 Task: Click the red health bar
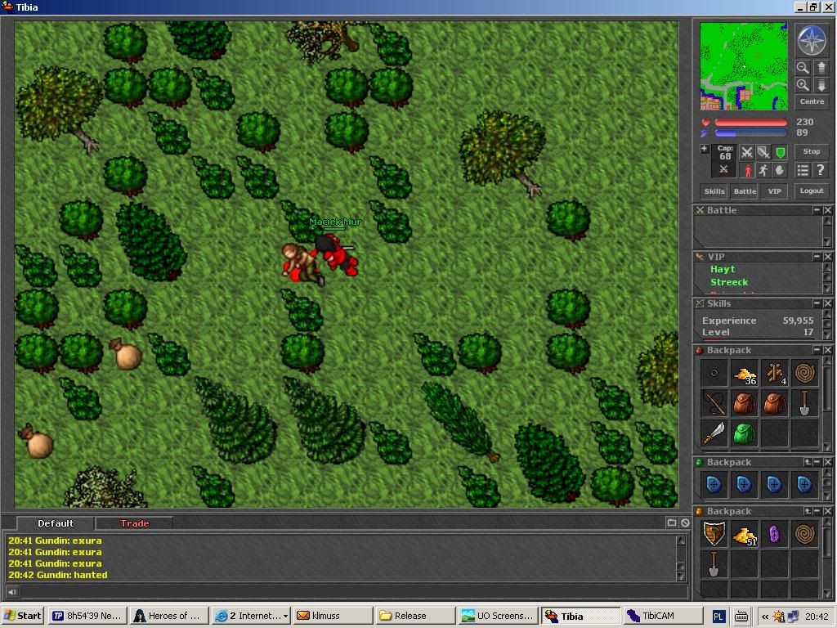[x=750, y=123]
